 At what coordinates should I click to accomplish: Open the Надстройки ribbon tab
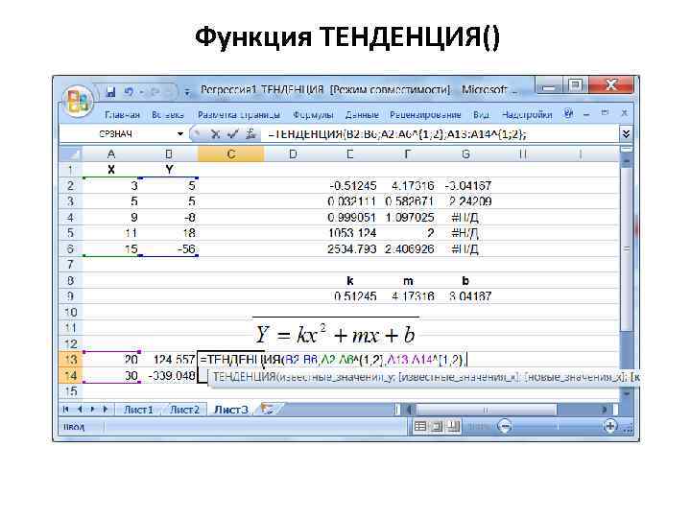coord(527,115)
